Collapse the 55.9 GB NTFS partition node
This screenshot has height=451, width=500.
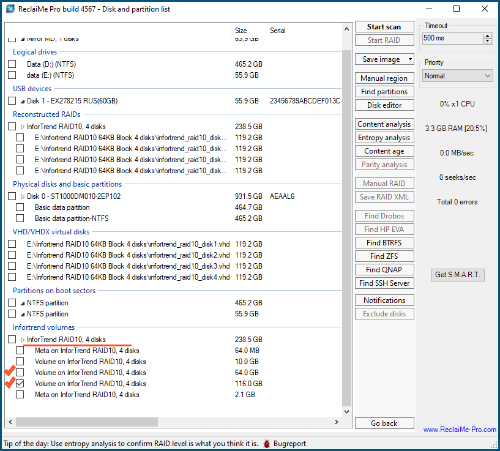tap(23, 315)
